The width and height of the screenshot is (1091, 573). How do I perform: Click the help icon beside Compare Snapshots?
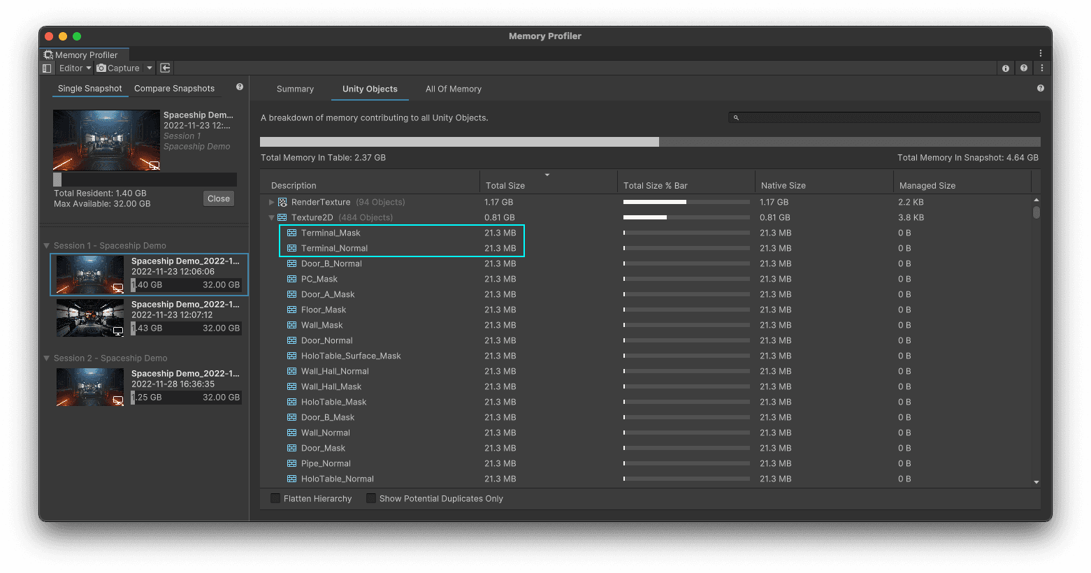(x=240, y=87)
